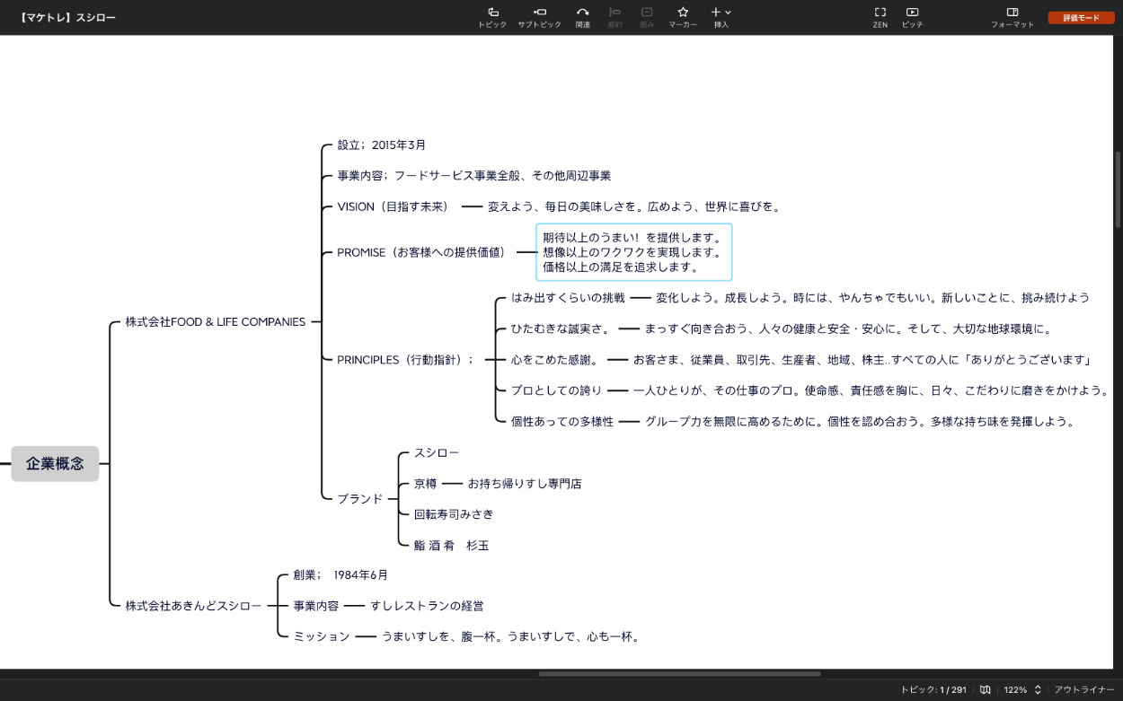1123x701 pixels.
Task: Select the ブランド branch topic
Action: tap(359, 499)
